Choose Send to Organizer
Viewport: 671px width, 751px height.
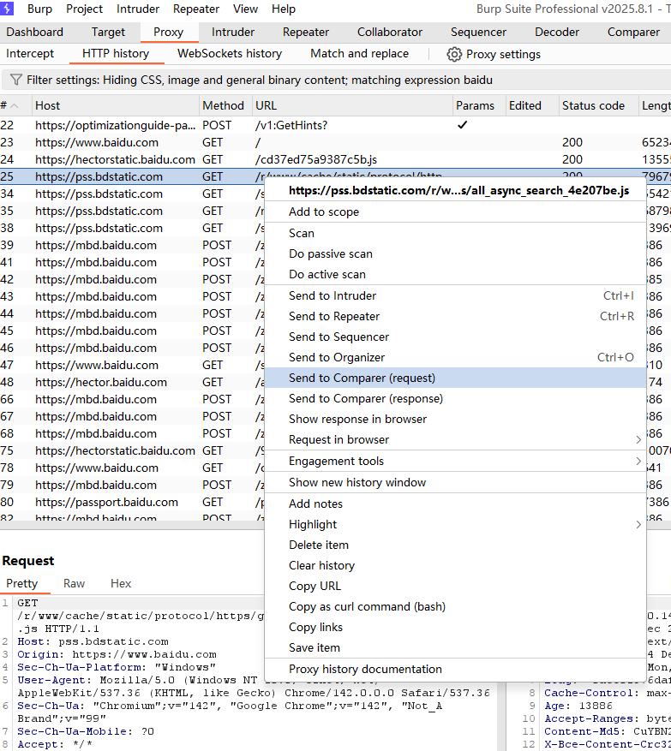click(455, 358)
